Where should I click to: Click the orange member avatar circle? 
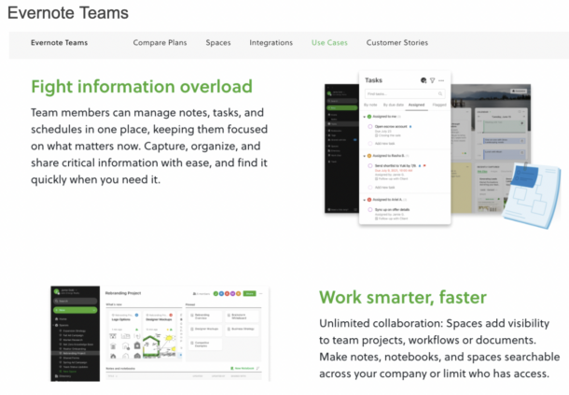pyautogui.click(x=239, y=293)
